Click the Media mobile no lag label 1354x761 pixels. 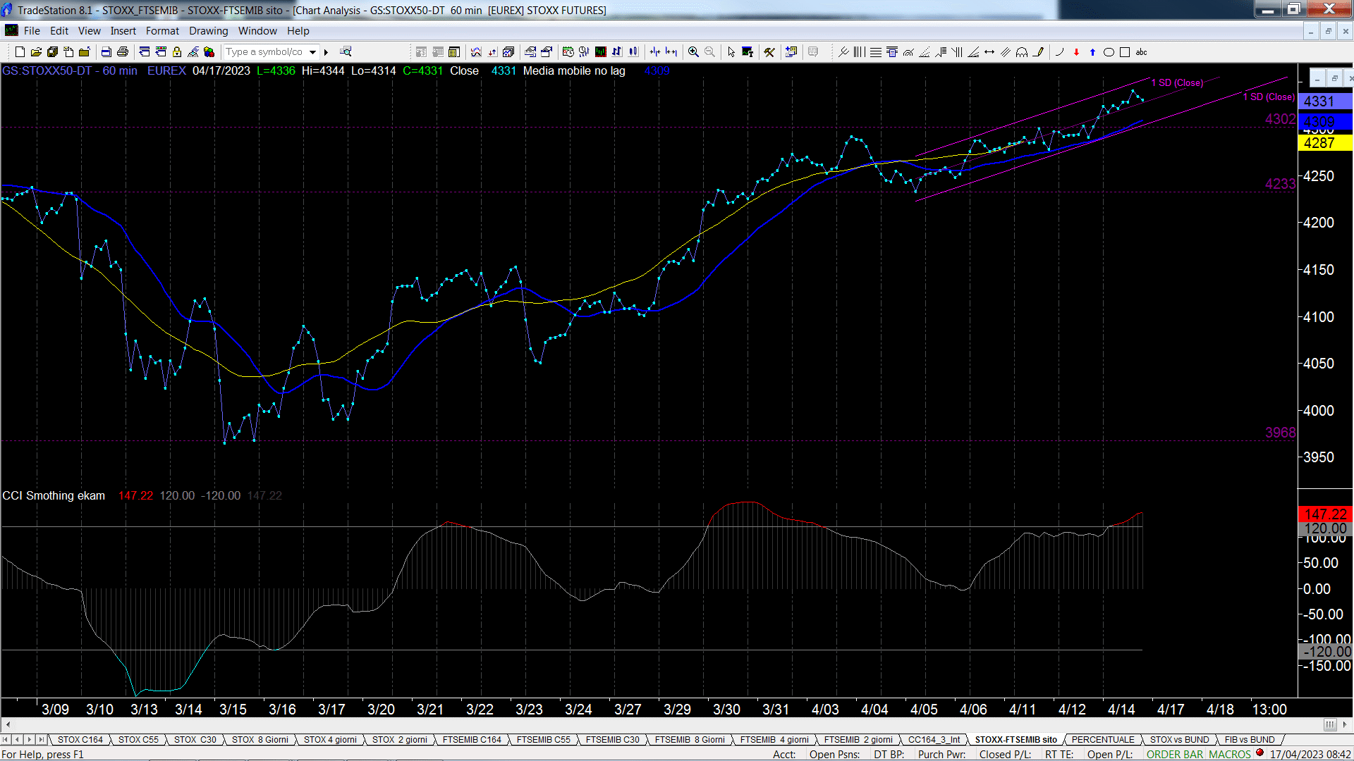pos(574,71)
